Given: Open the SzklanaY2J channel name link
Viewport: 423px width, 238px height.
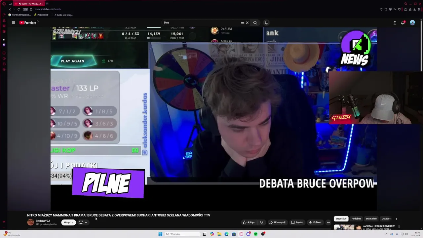Looking at the screenshot, I should coord(43,221).
